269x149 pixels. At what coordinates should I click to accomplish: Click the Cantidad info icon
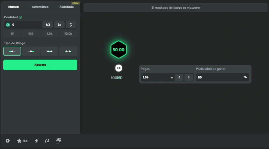click(x=21, y=17)
